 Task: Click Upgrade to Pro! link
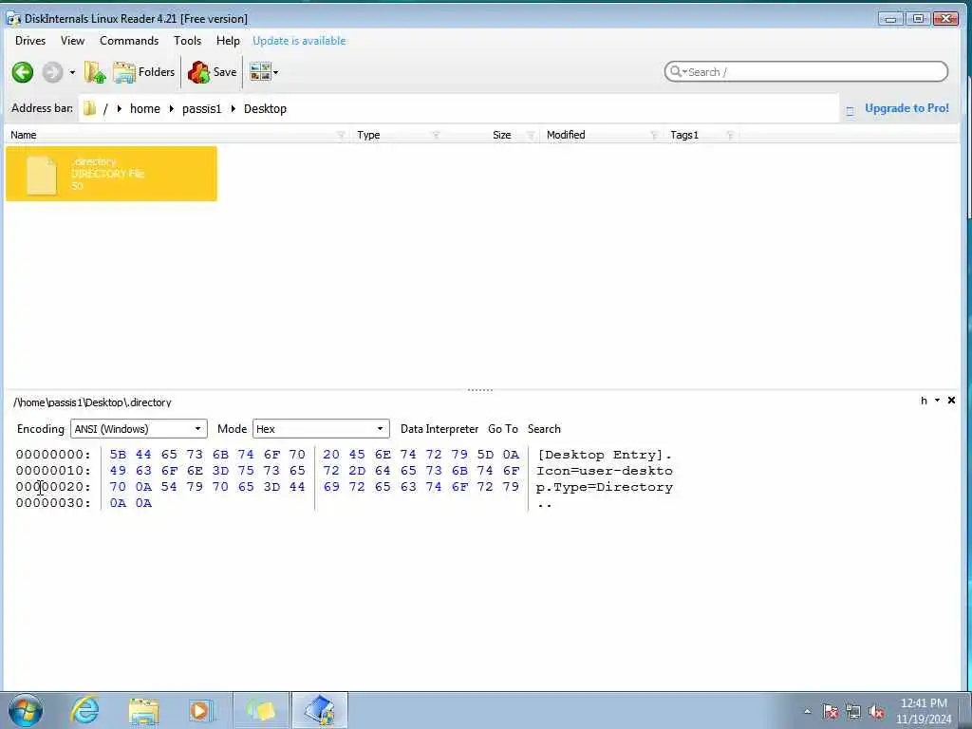tap(907, 108)
